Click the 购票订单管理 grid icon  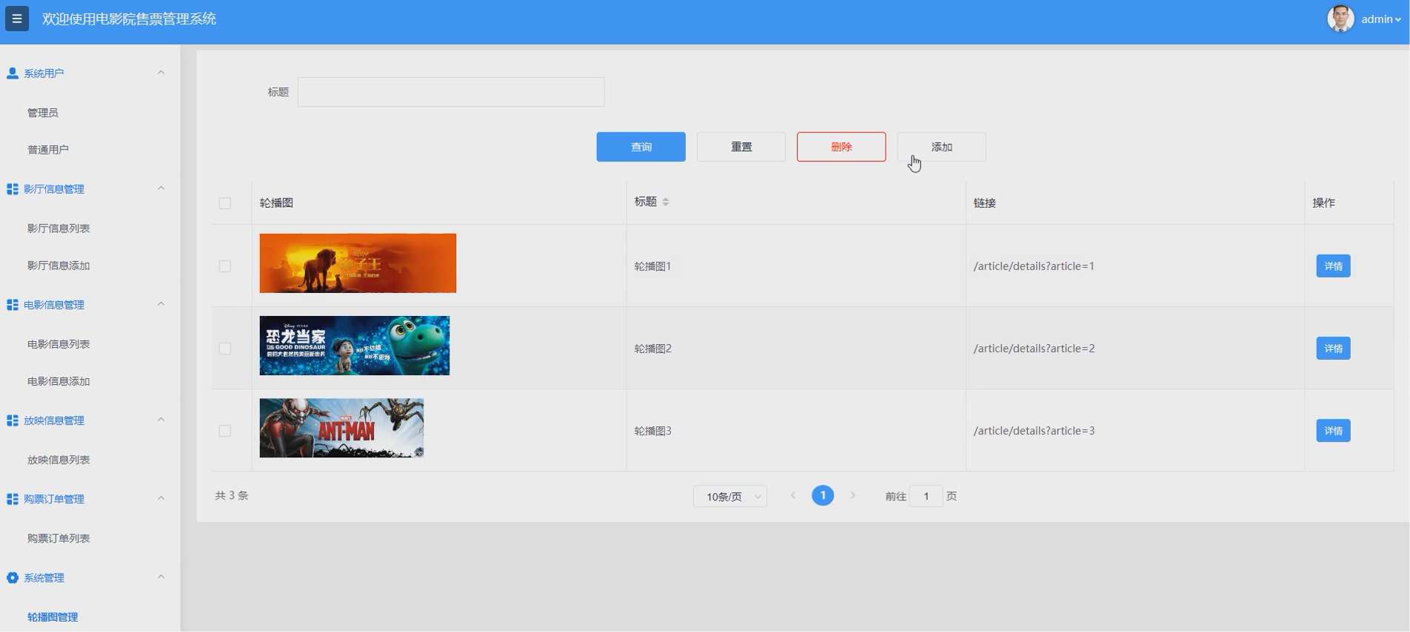(13, 499)
